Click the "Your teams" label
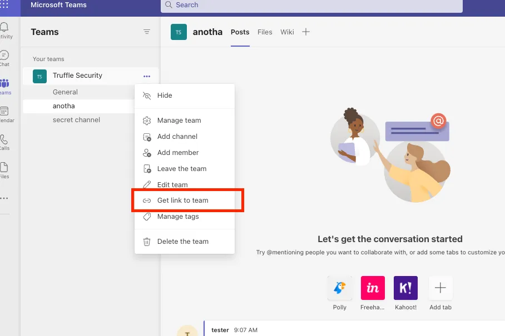 (x=48, y=59)
